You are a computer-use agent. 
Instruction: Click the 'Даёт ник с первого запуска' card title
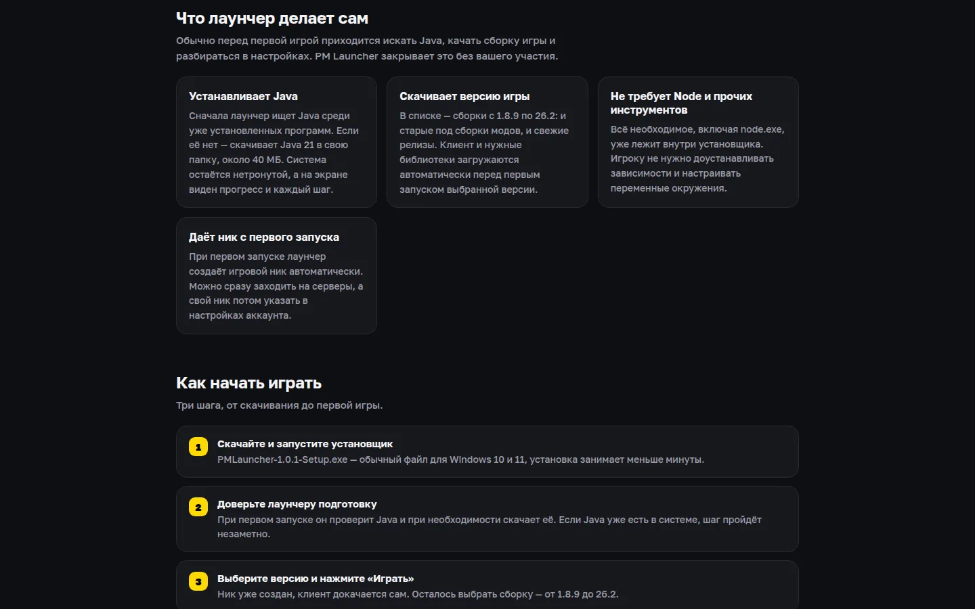(264, 237)
